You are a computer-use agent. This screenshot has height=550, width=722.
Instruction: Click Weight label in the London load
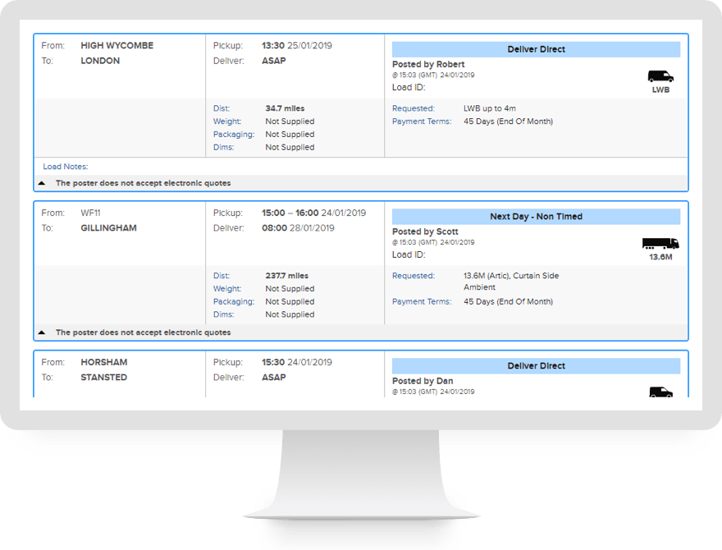pos(227,121)
